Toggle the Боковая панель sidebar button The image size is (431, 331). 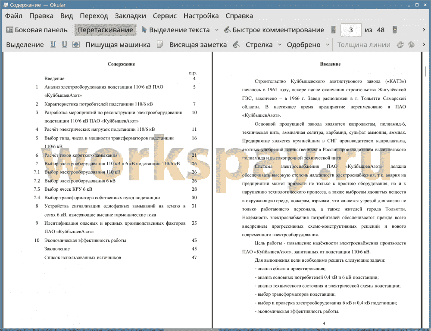click(37, 30)
